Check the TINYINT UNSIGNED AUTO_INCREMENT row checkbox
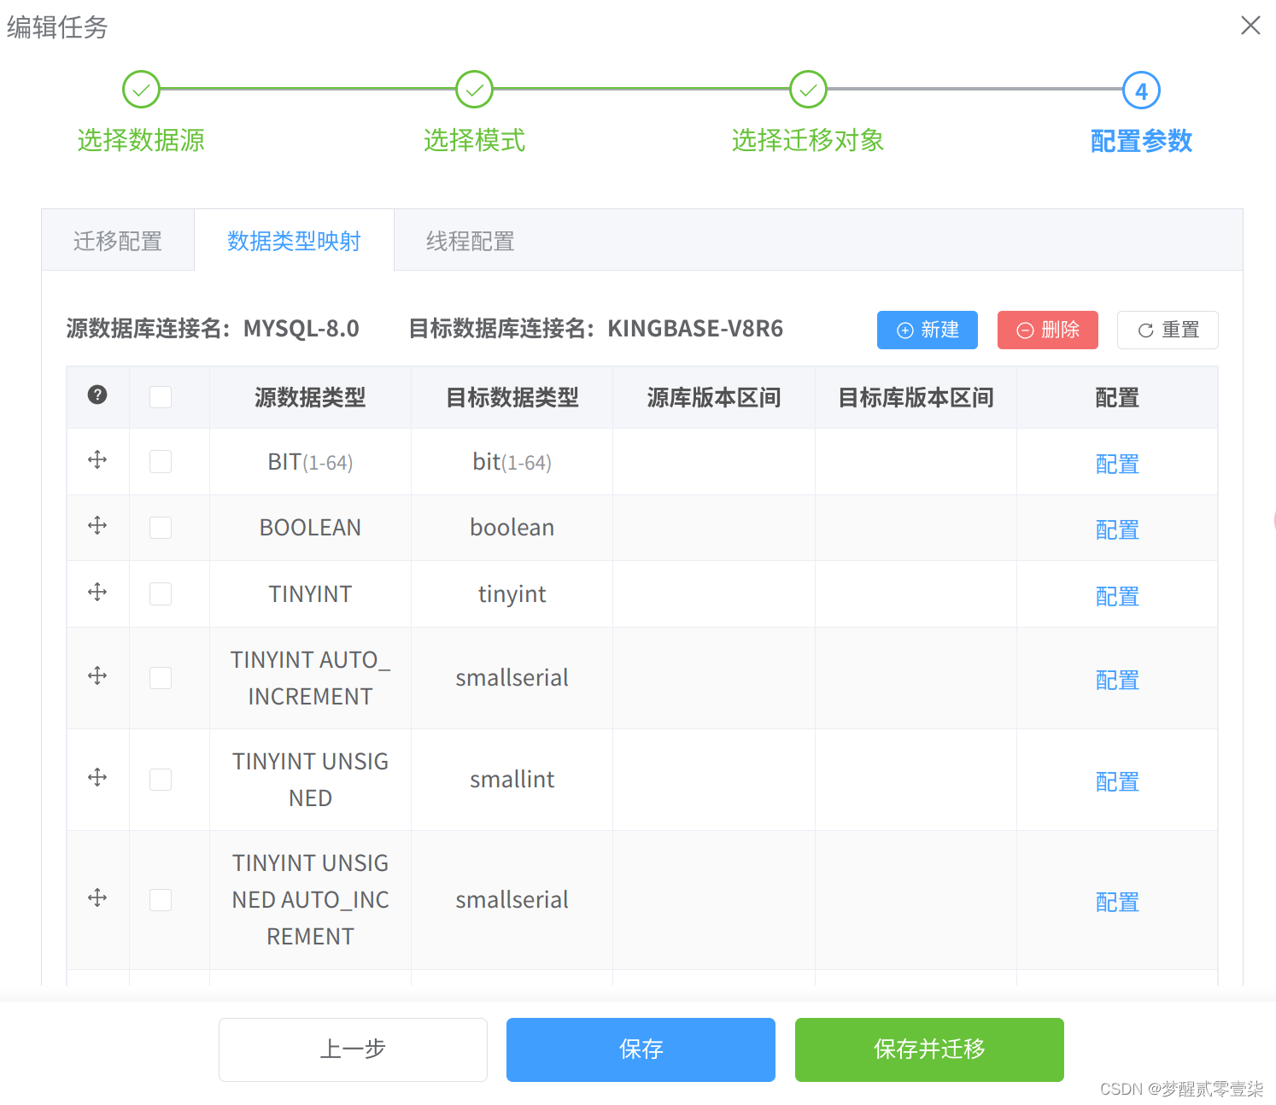Image resolution: width=1276 pixels, height=1105 pixels. tap(161, 900)
